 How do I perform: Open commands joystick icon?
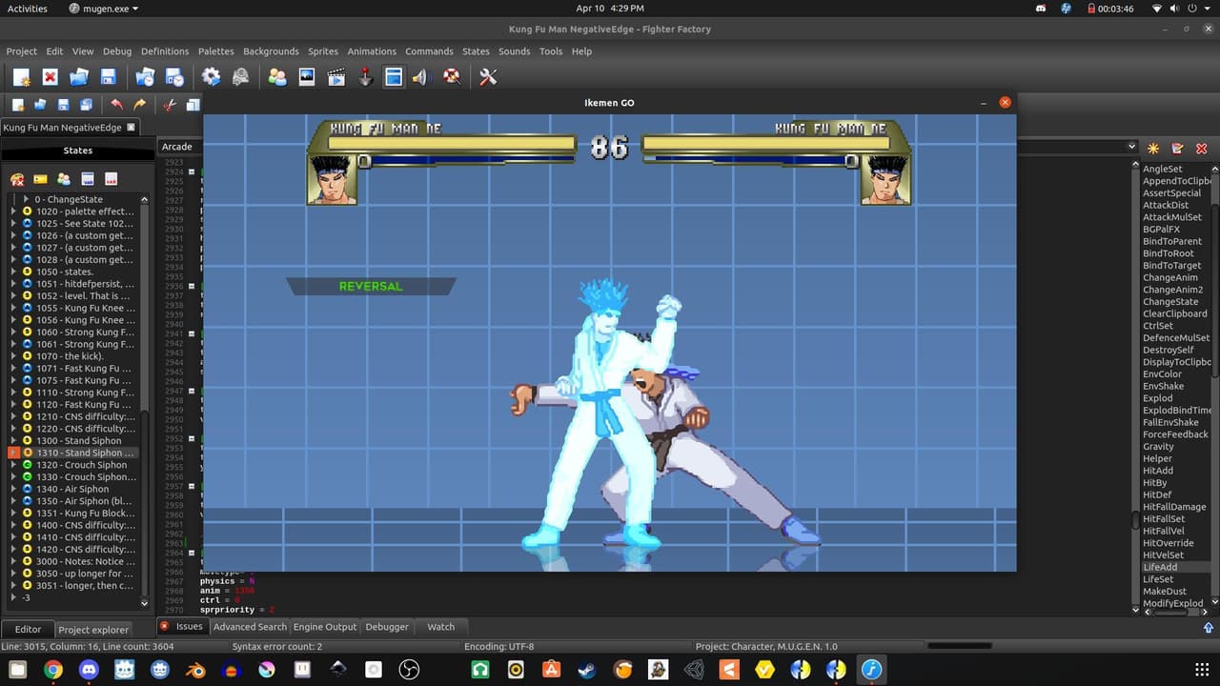[365, 77]
